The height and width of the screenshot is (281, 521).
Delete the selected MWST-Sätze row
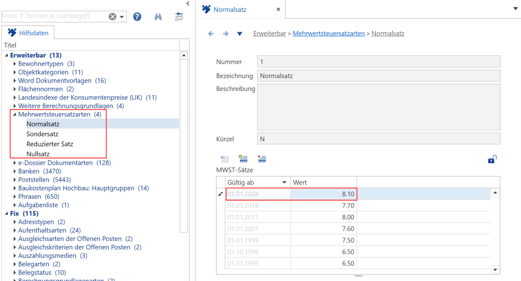tap(262, 159)
